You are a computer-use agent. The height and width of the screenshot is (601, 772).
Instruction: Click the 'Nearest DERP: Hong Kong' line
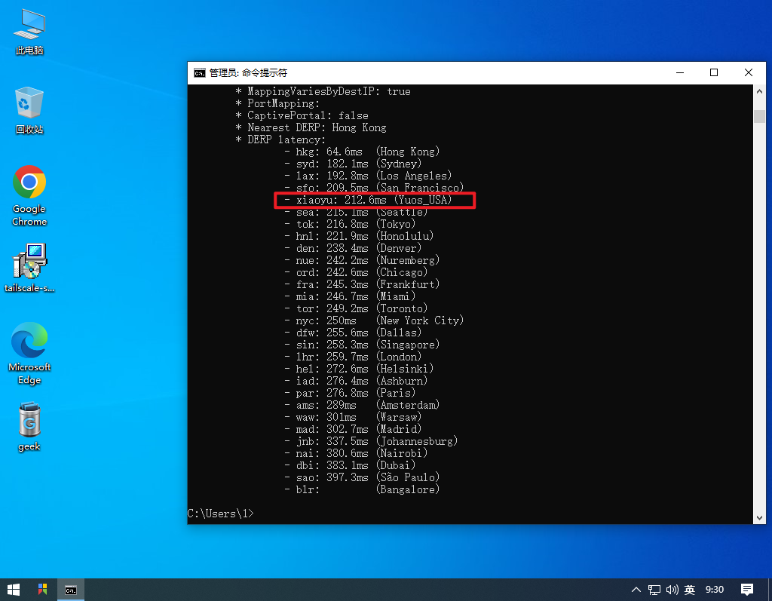(311, 127)
